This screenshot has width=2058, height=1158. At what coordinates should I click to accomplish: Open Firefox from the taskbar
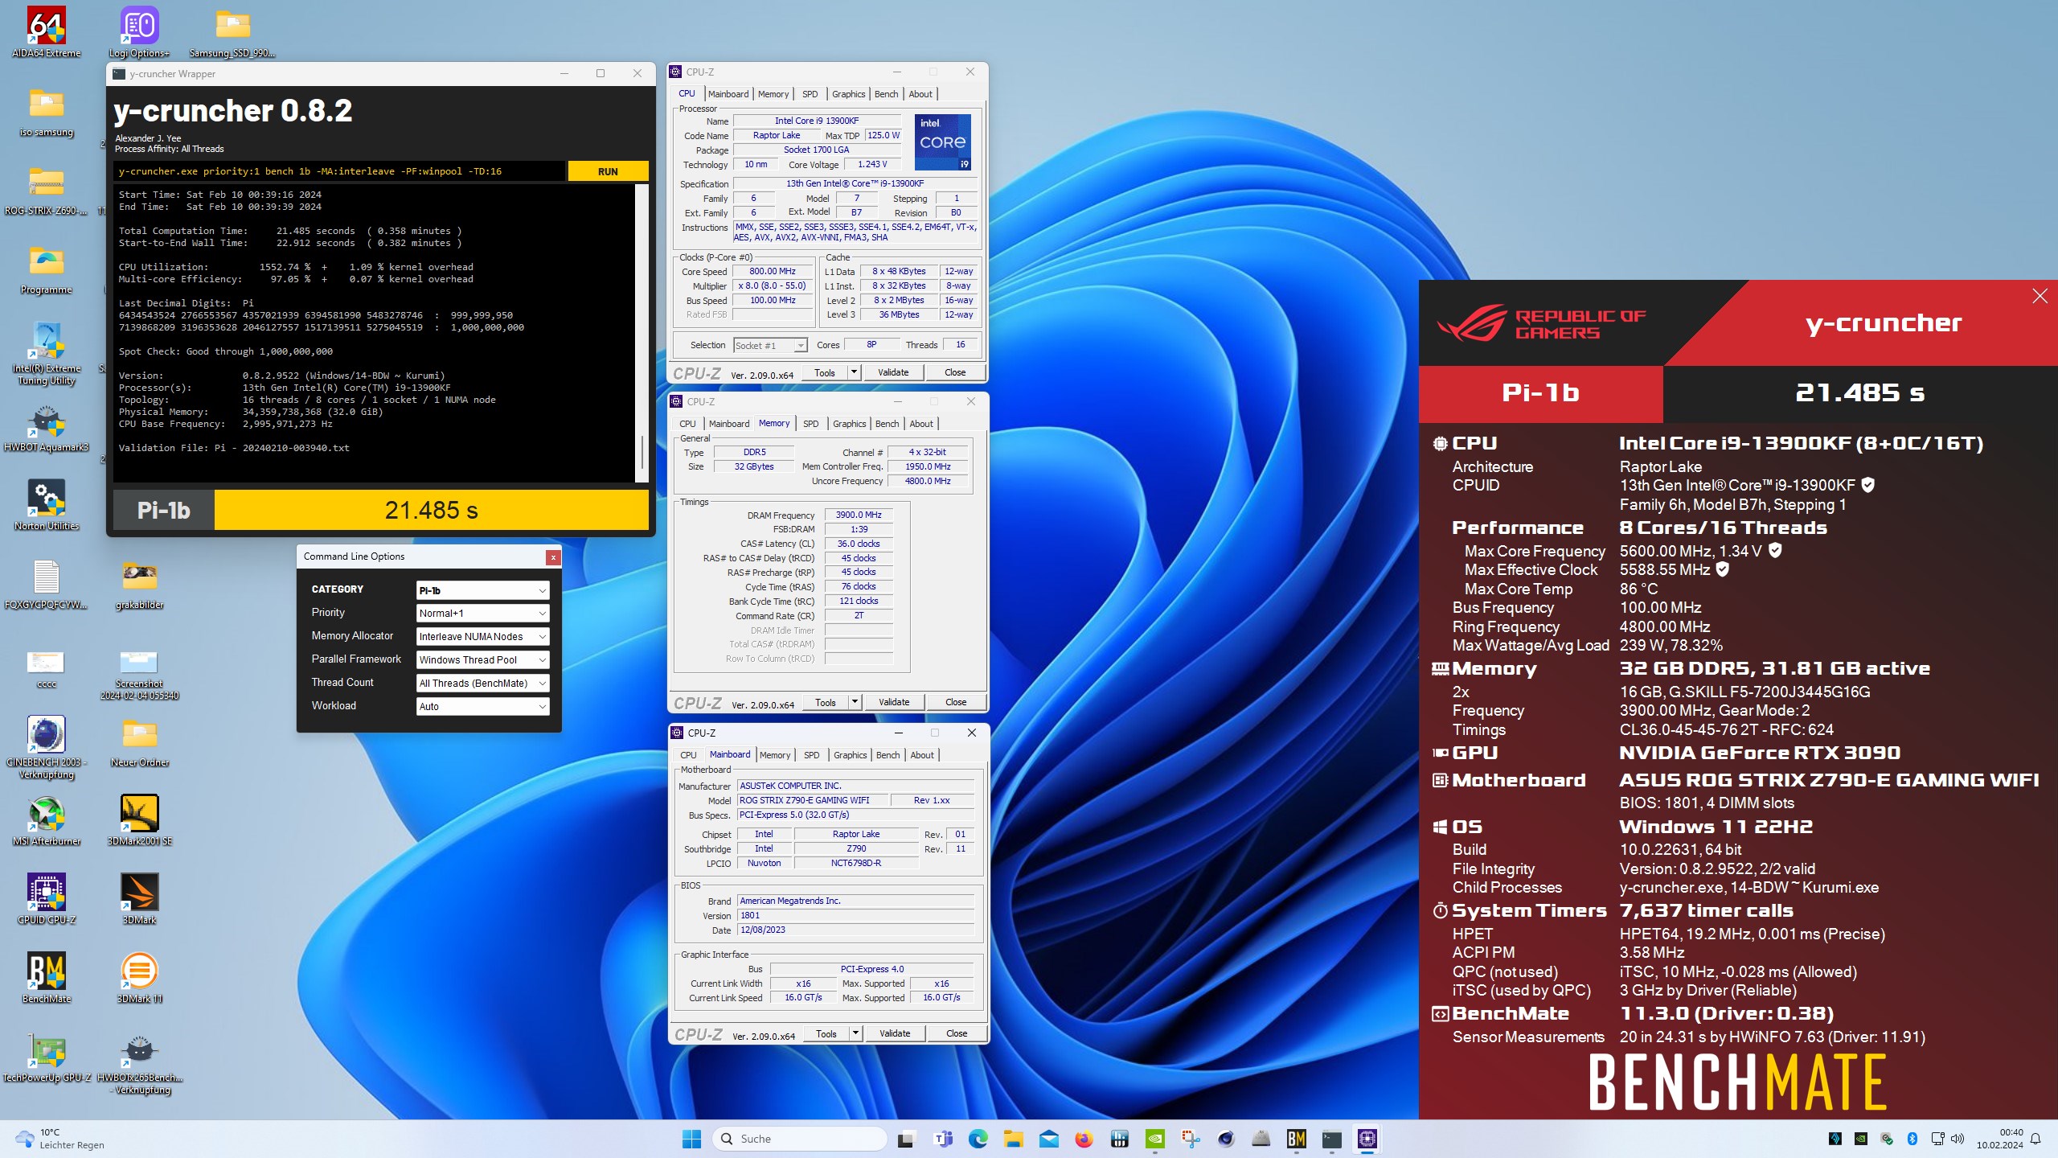coord(1084,1139)
